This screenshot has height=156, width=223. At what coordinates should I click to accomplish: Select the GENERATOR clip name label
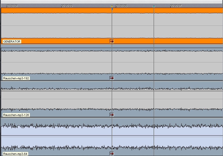click(x=12, y=42)
